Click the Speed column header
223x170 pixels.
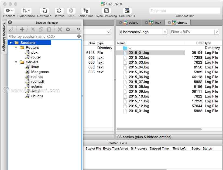196,148
